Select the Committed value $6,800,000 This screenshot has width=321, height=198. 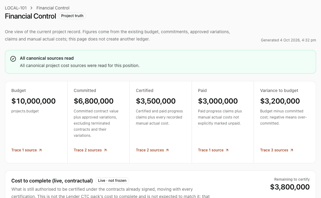pos(94,101)
